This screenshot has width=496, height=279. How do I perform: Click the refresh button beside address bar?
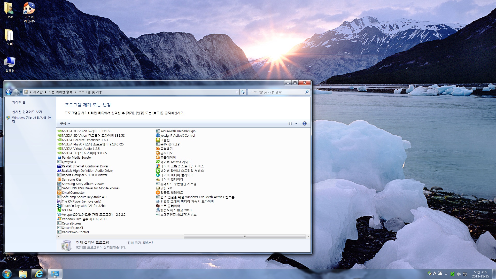[x=243, y=92]
